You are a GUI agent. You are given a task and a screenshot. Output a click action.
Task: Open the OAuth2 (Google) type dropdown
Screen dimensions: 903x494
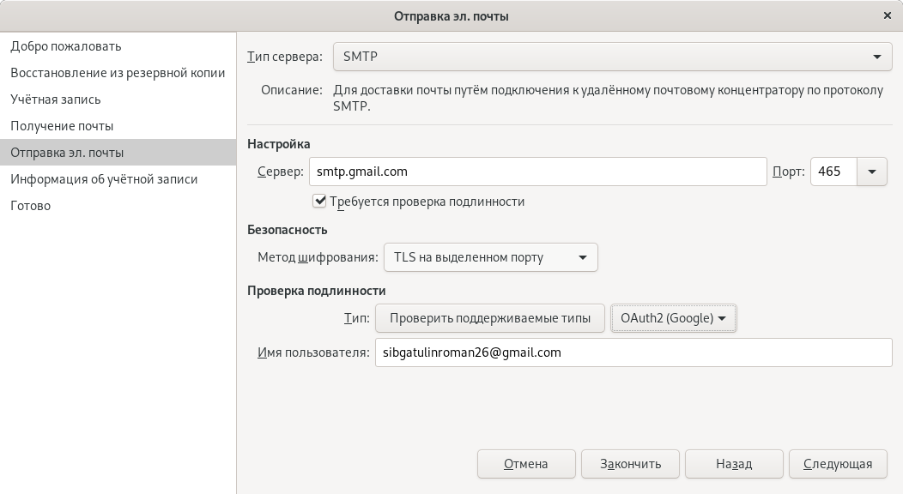(x=673, y=318)
